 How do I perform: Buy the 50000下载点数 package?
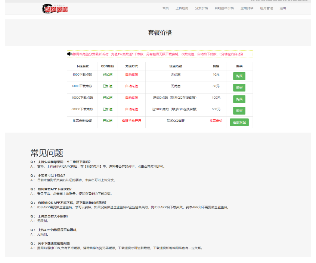point(239,111)
